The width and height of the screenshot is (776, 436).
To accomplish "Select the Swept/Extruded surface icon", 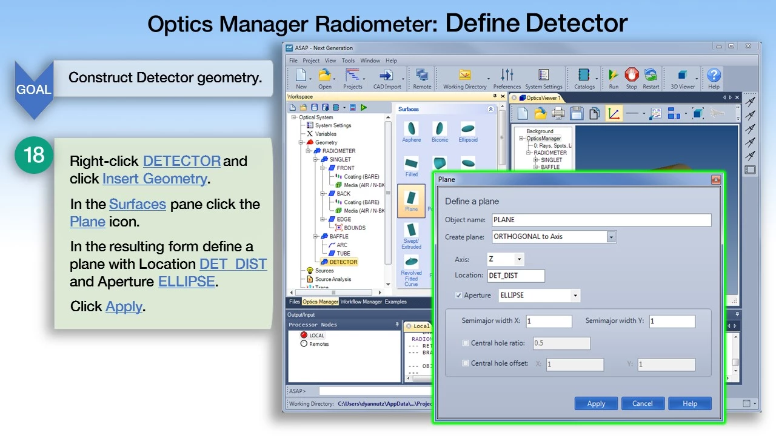I will tap(411, 236).
